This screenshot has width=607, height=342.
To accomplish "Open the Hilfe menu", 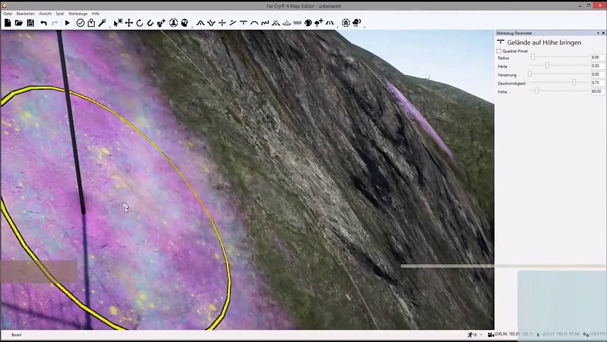I will click(96, 14).
